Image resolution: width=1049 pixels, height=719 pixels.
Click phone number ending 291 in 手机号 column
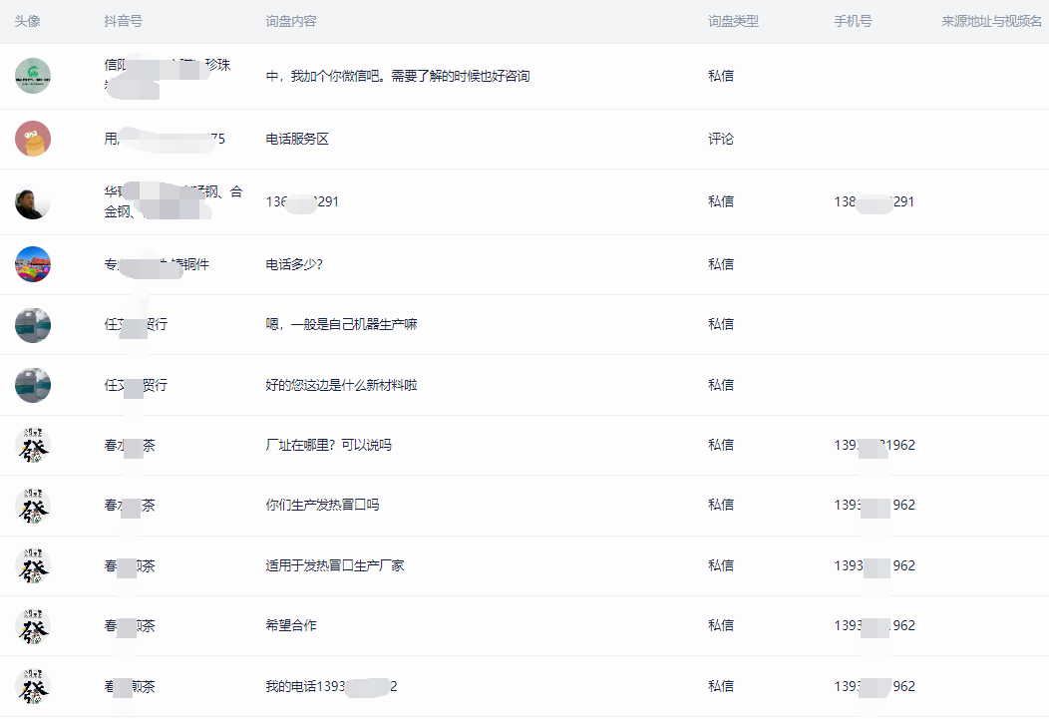coord(874,201)
